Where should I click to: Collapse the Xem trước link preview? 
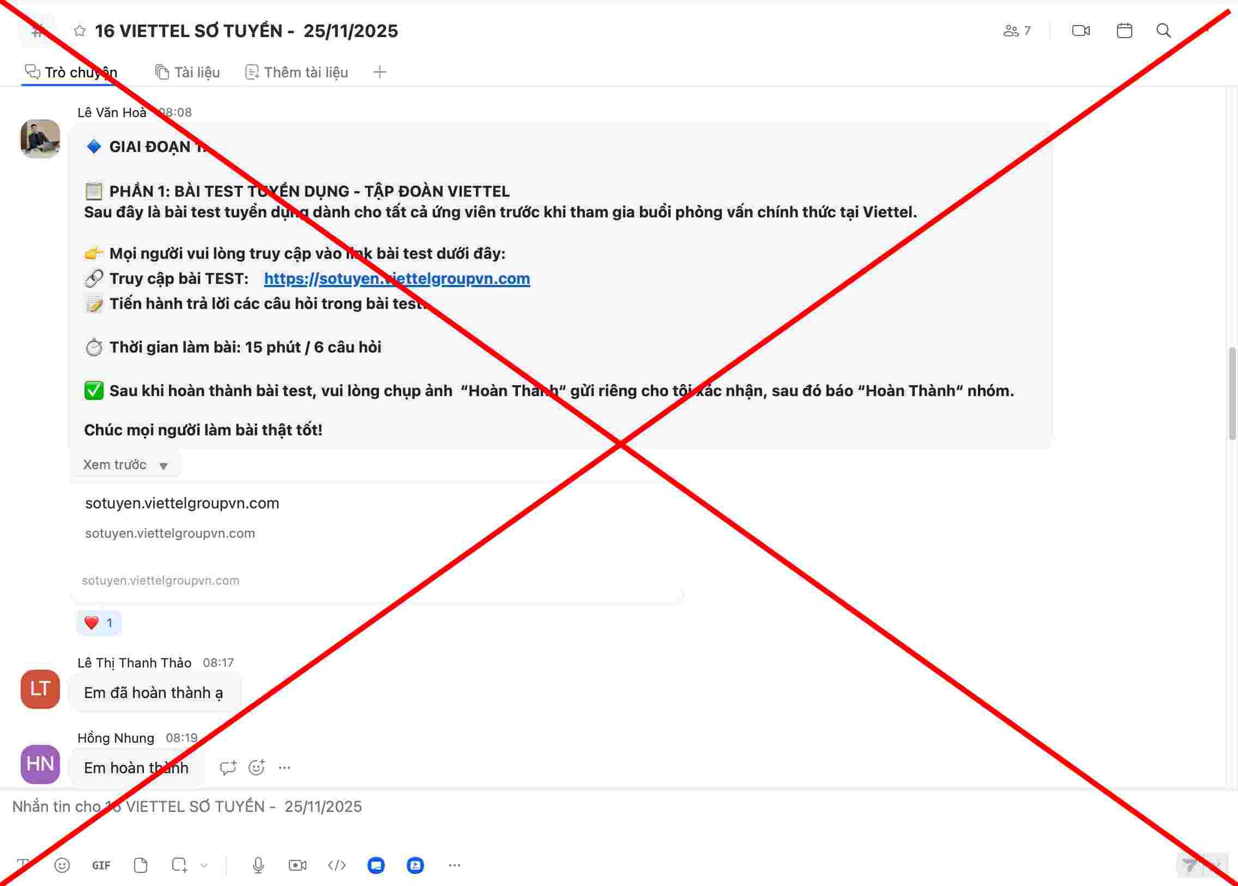coord(125,465)
